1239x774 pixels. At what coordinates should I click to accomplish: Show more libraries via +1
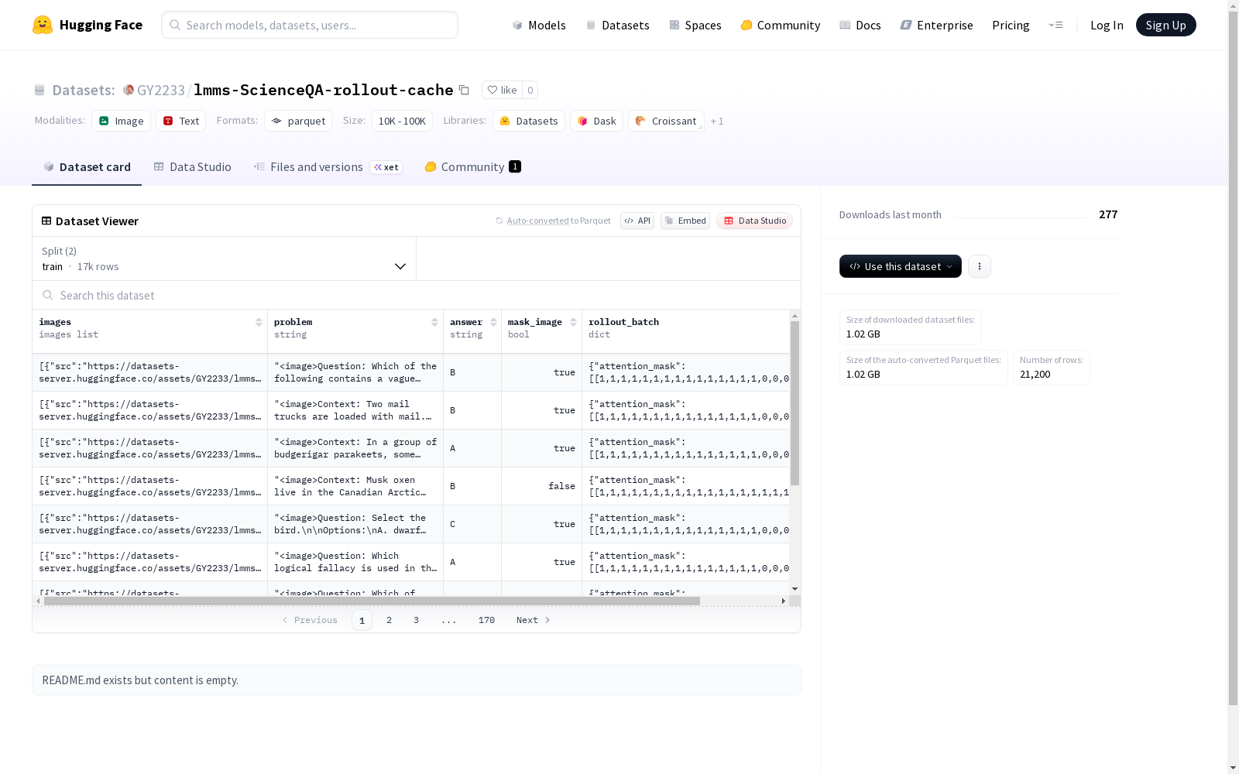pyautogui.click(x=717, y=121)
